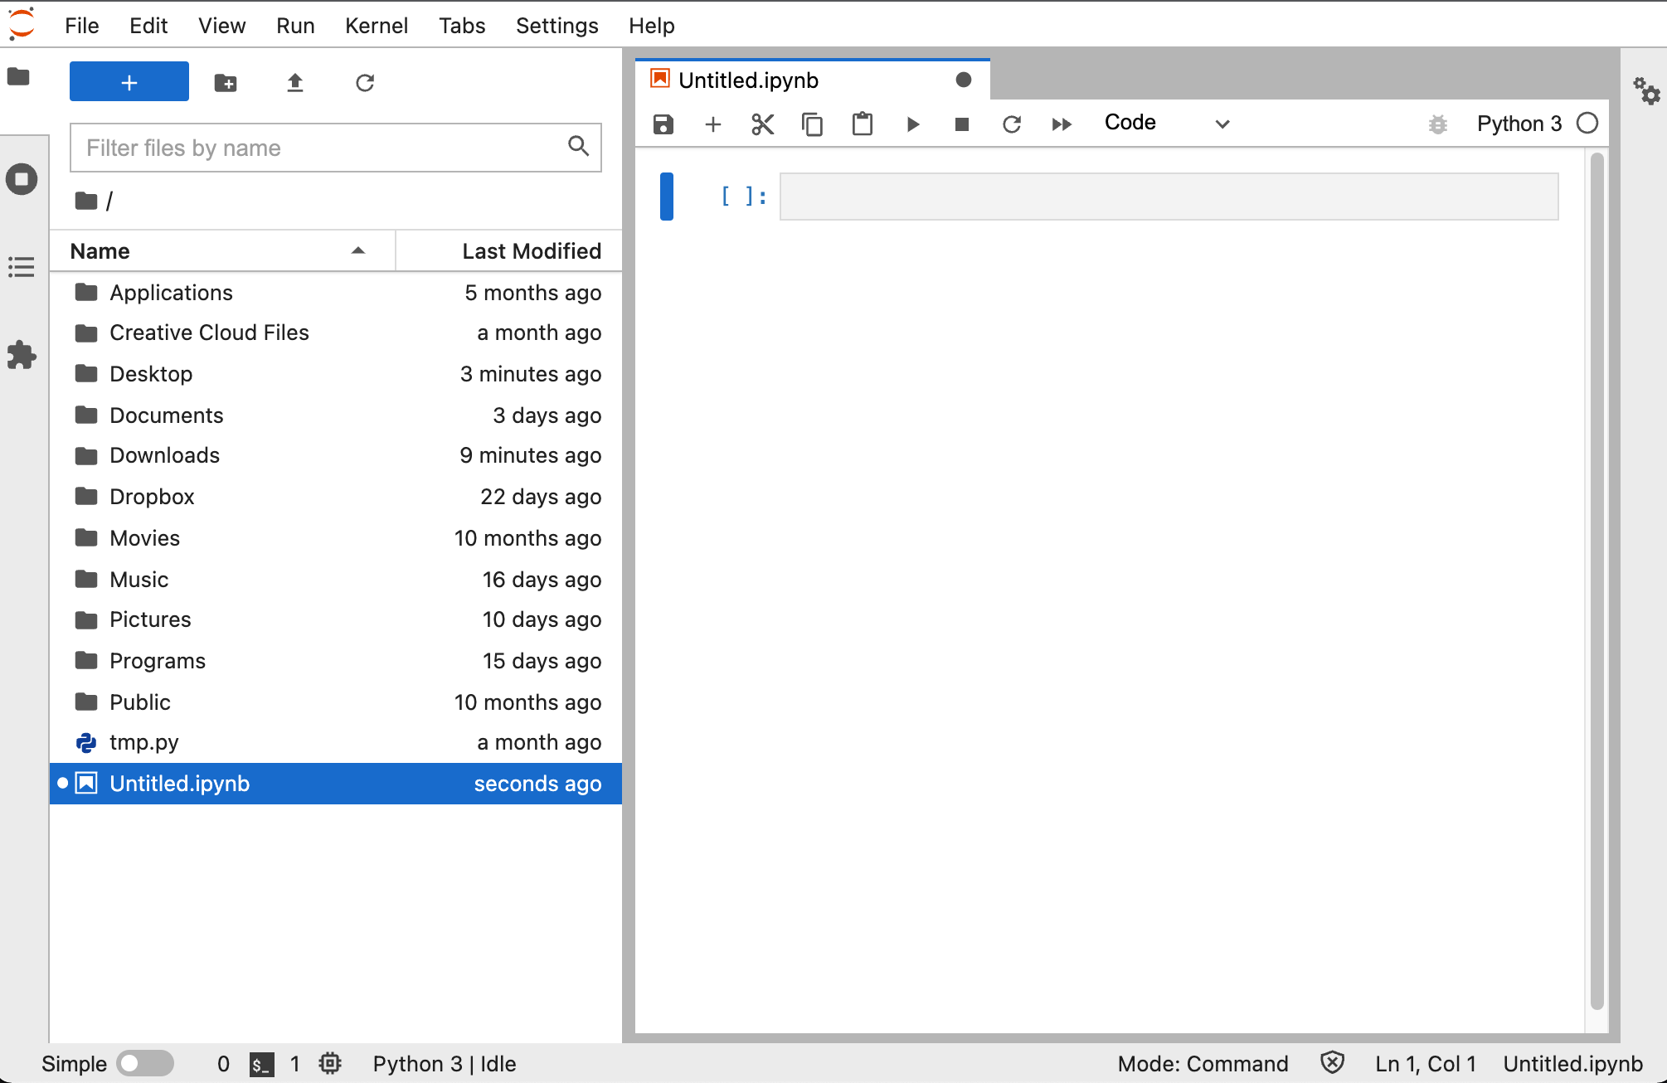Sort files by Last Modified column

pyautogui.click(x=509, y=250)
